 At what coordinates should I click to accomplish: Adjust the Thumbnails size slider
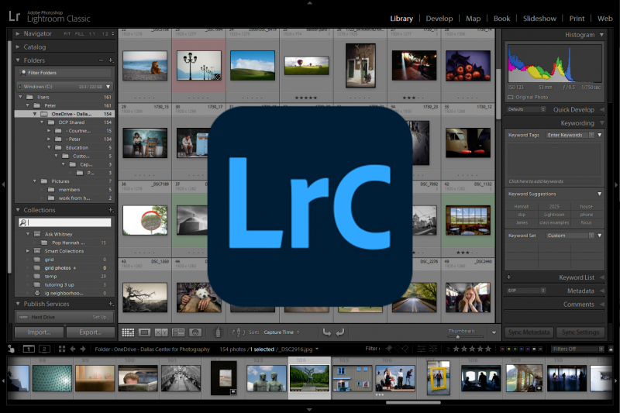pos(460,336)
